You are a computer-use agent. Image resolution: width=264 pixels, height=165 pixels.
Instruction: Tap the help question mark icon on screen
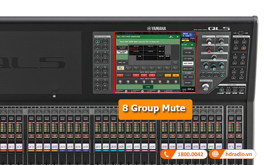click(x=118, y=41)
